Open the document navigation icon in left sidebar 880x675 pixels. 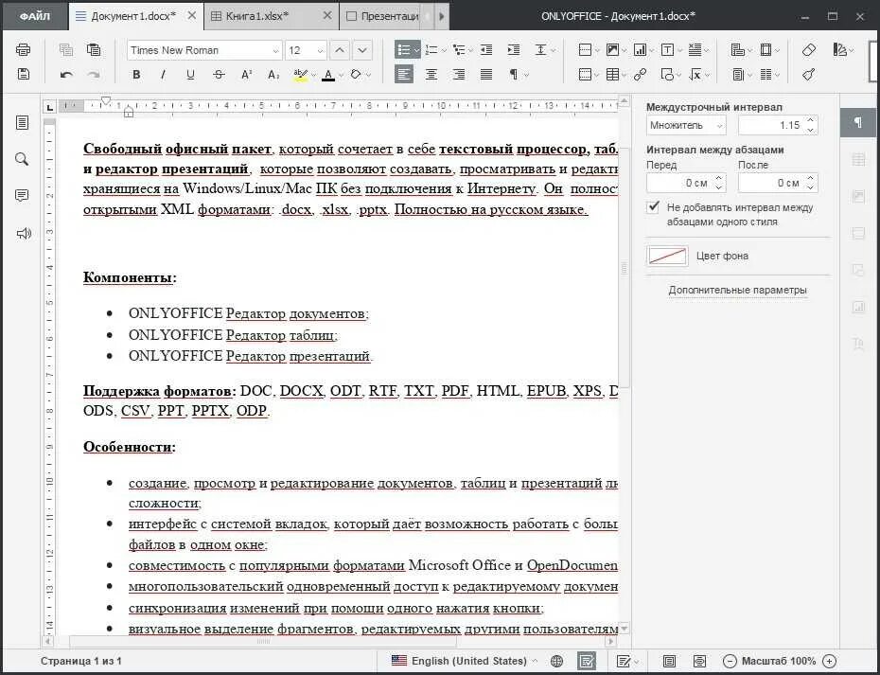22,122
